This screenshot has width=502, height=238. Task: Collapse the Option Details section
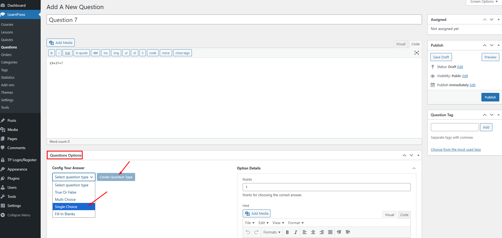pos(414,168)
